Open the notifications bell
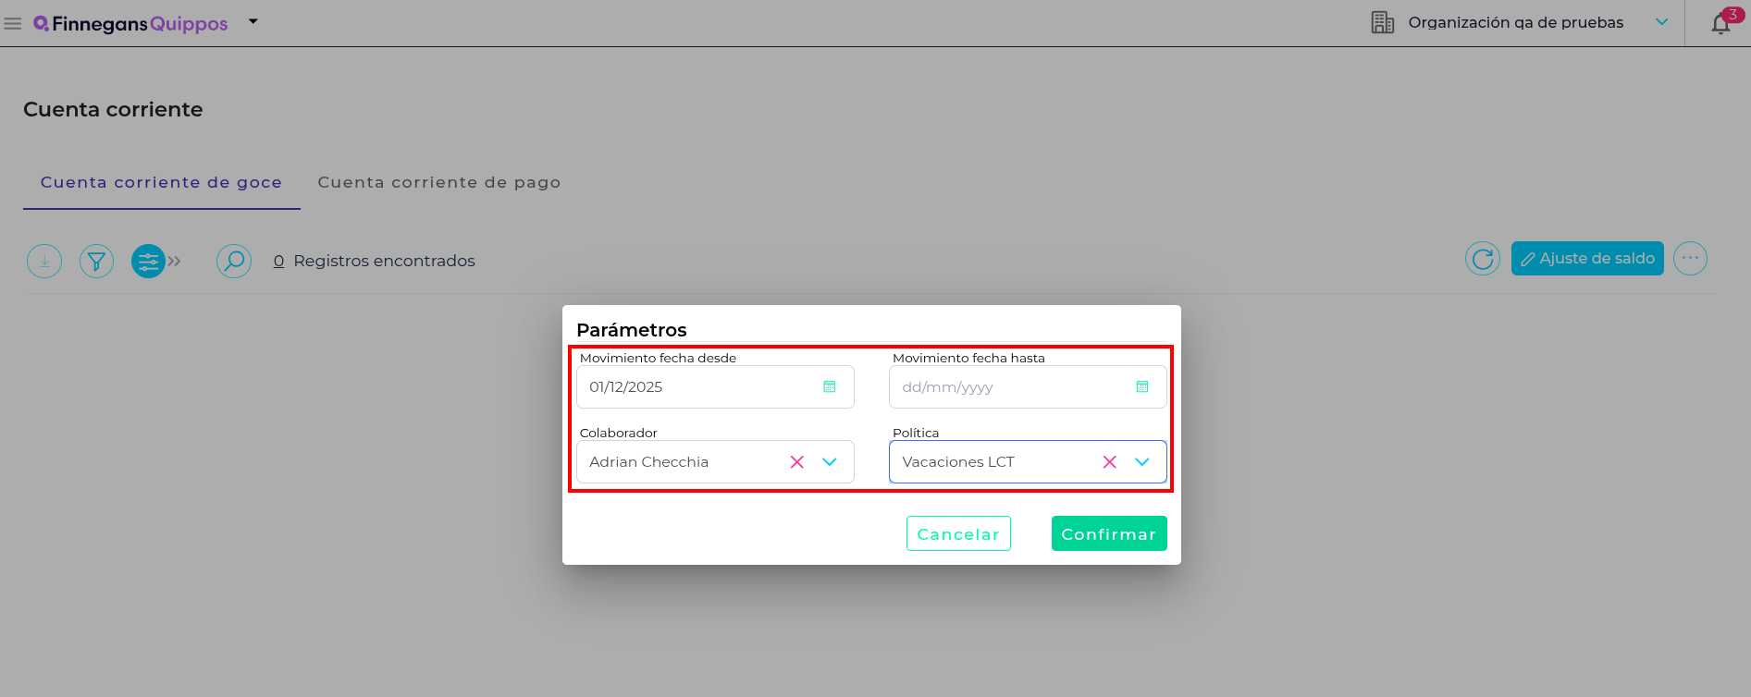 [1720, 23]
